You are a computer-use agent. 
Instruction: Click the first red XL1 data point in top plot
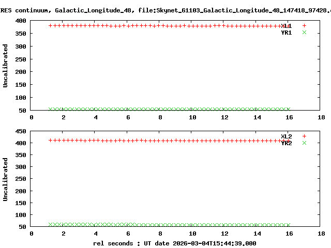(50, 25)
